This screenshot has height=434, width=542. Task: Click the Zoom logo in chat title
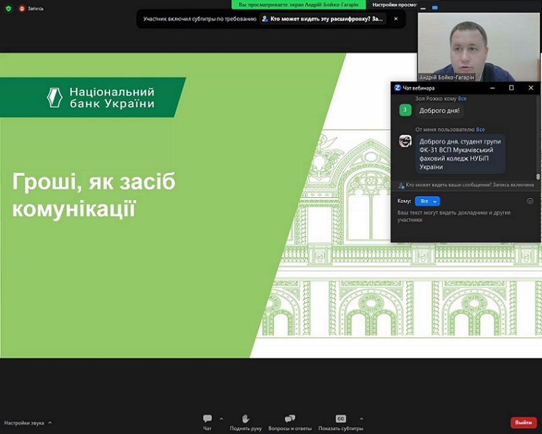point(397,88)
